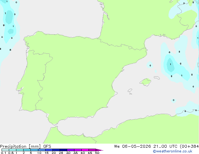Image resolution: width=199 pixels, height=154 pixels.
Task: Click the 30–35 mm purple legend swatch
Action: [71, 150]
